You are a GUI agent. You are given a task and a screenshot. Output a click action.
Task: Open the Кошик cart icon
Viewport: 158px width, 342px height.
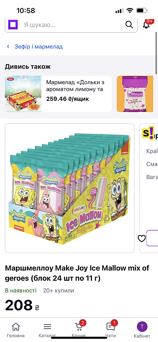click(x=79, y=330)
